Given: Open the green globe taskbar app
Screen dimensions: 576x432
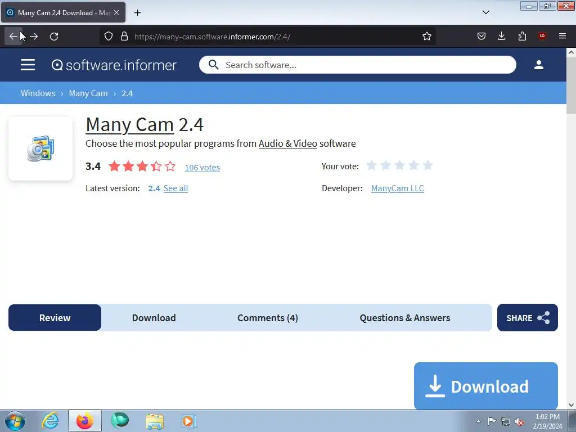Looking at the screenshot, I should coord(120,421).
